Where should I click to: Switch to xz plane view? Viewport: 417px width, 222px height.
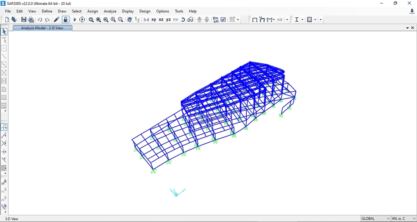coord(161,20)
